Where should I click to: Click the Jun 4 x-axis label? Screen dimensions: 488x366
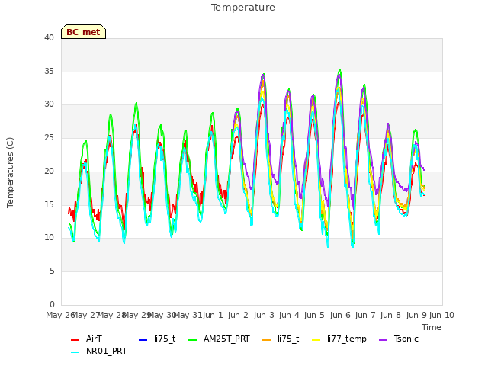point(289,315)
